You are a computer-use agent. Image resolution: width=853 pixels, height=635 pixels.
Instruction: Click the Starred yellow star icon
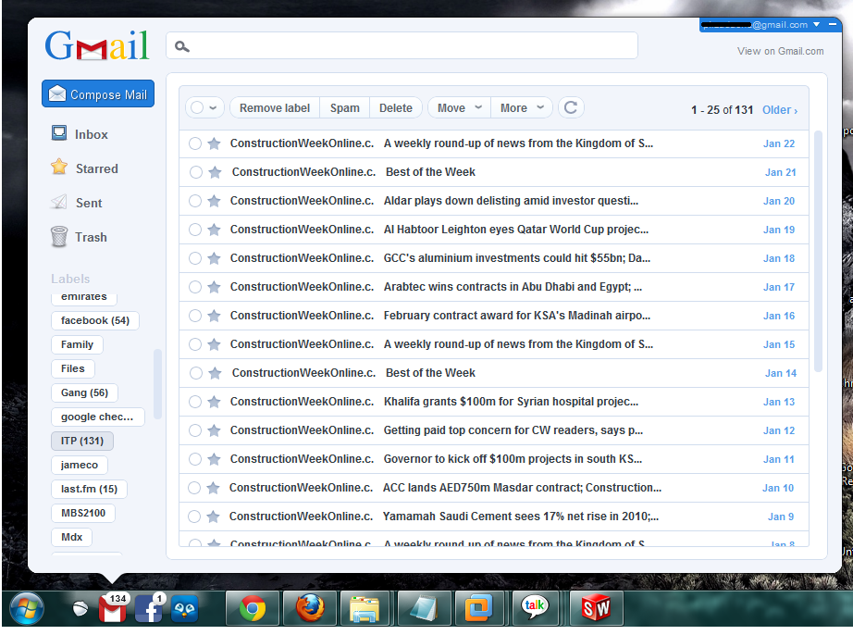tap(59, 167)
